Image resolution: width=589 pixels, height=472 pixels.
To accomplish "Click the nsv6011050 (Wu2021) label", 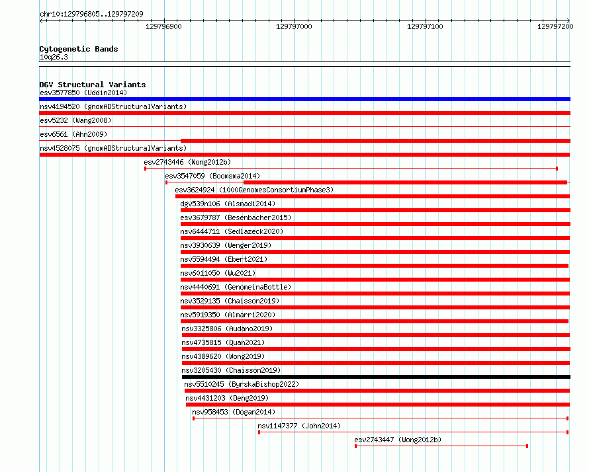I will tap(218, 273).
